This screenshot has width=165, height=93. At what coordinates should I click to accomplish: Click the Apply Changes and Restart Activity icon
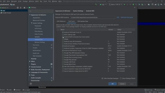[127, 5]
